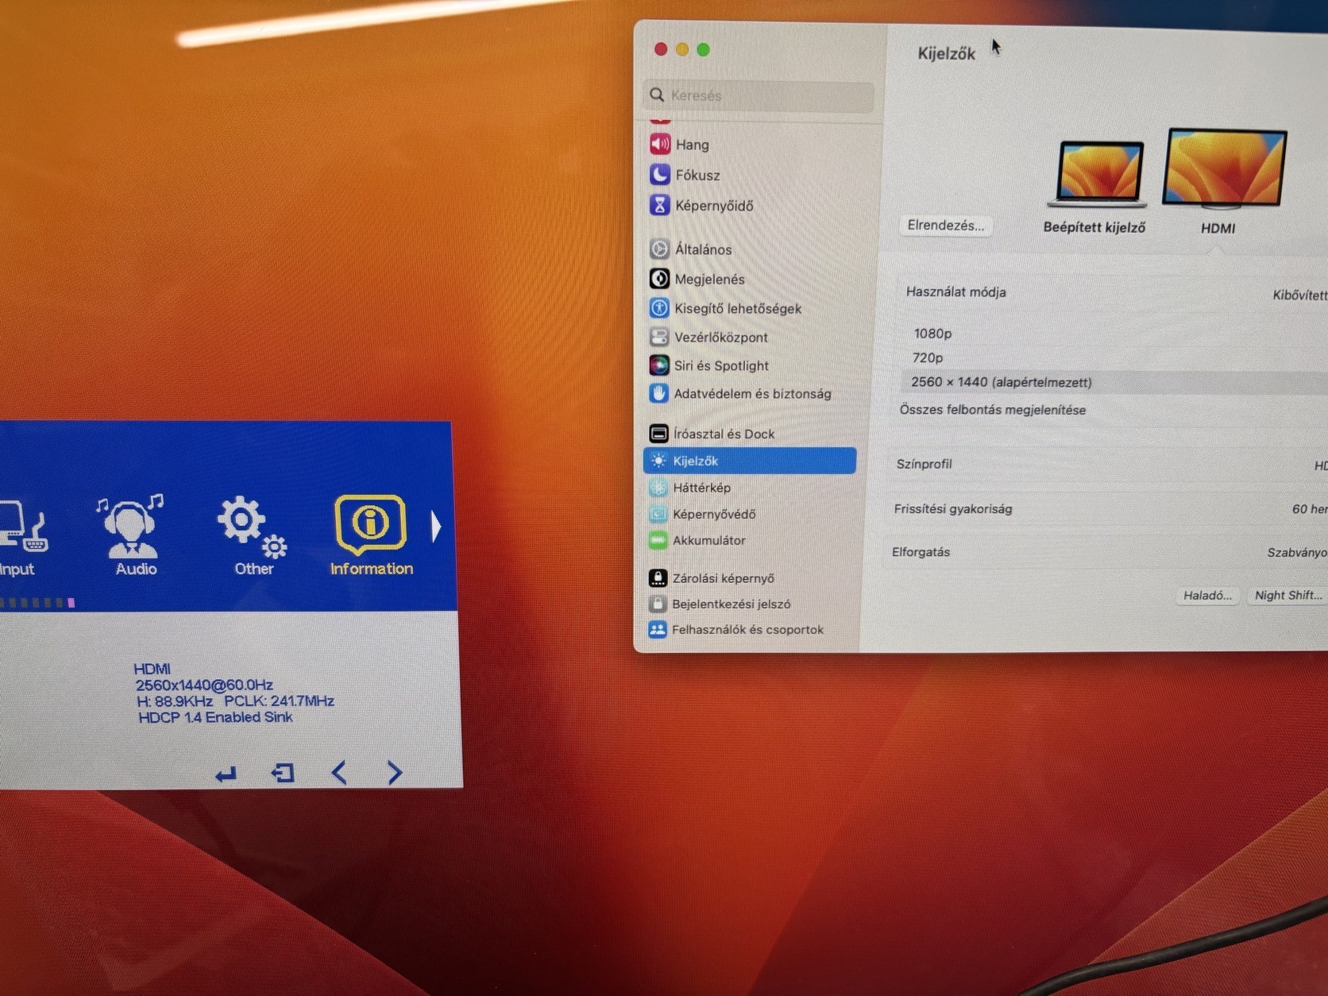Click the Felhasználók és csoportok icon
1328x996 pixels.
(657, 629)
